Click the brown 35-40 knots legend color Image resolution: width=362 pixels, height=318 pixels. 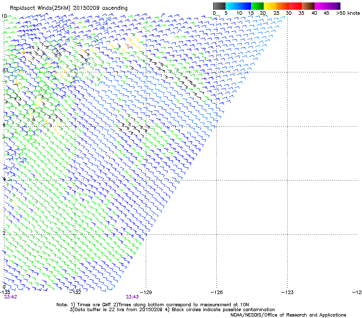308,6
